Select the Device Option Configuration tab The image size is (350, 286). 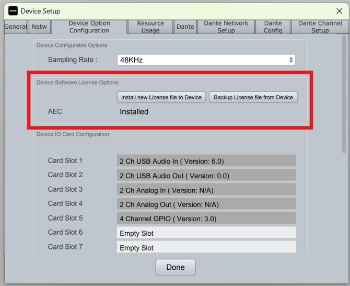89,27
